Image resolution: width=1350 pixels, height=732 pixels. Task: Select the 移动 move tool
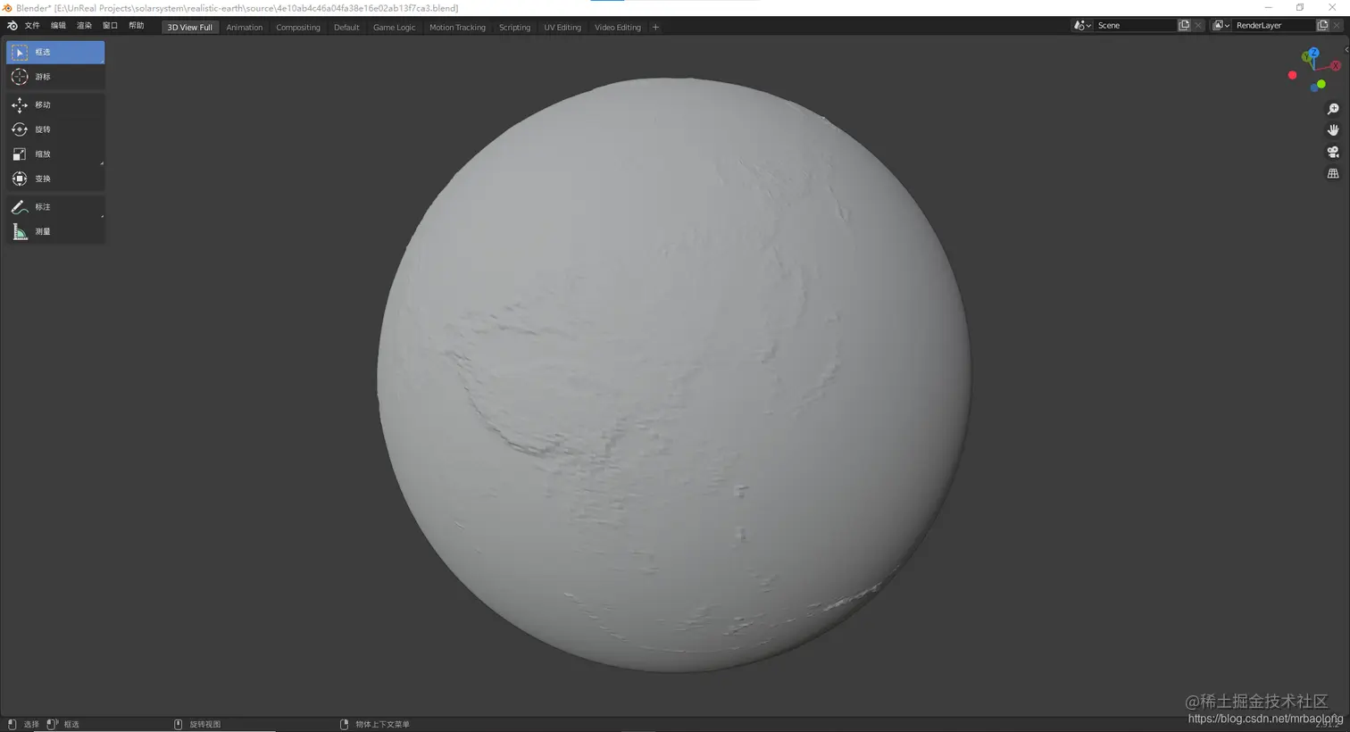[x=54, y=105]
